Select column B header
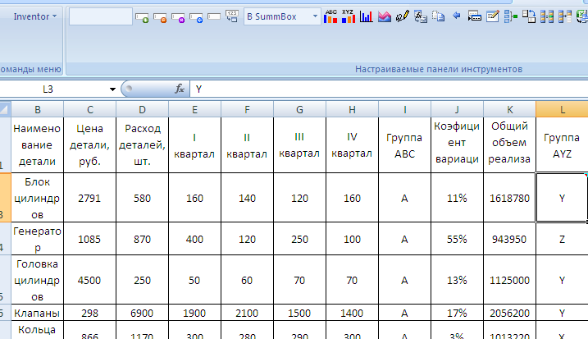 38,110
